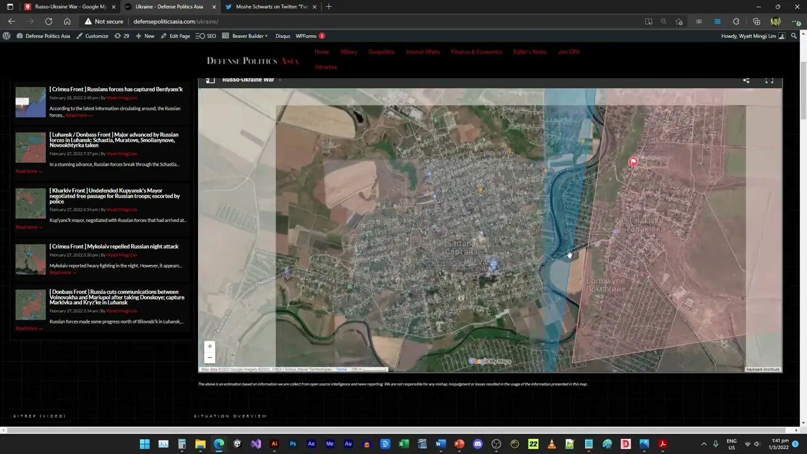Switch to the Moshe Schwartz on Twitter tab
The width and height of the screenshot is (807, 454).
(x=271, y=6)
